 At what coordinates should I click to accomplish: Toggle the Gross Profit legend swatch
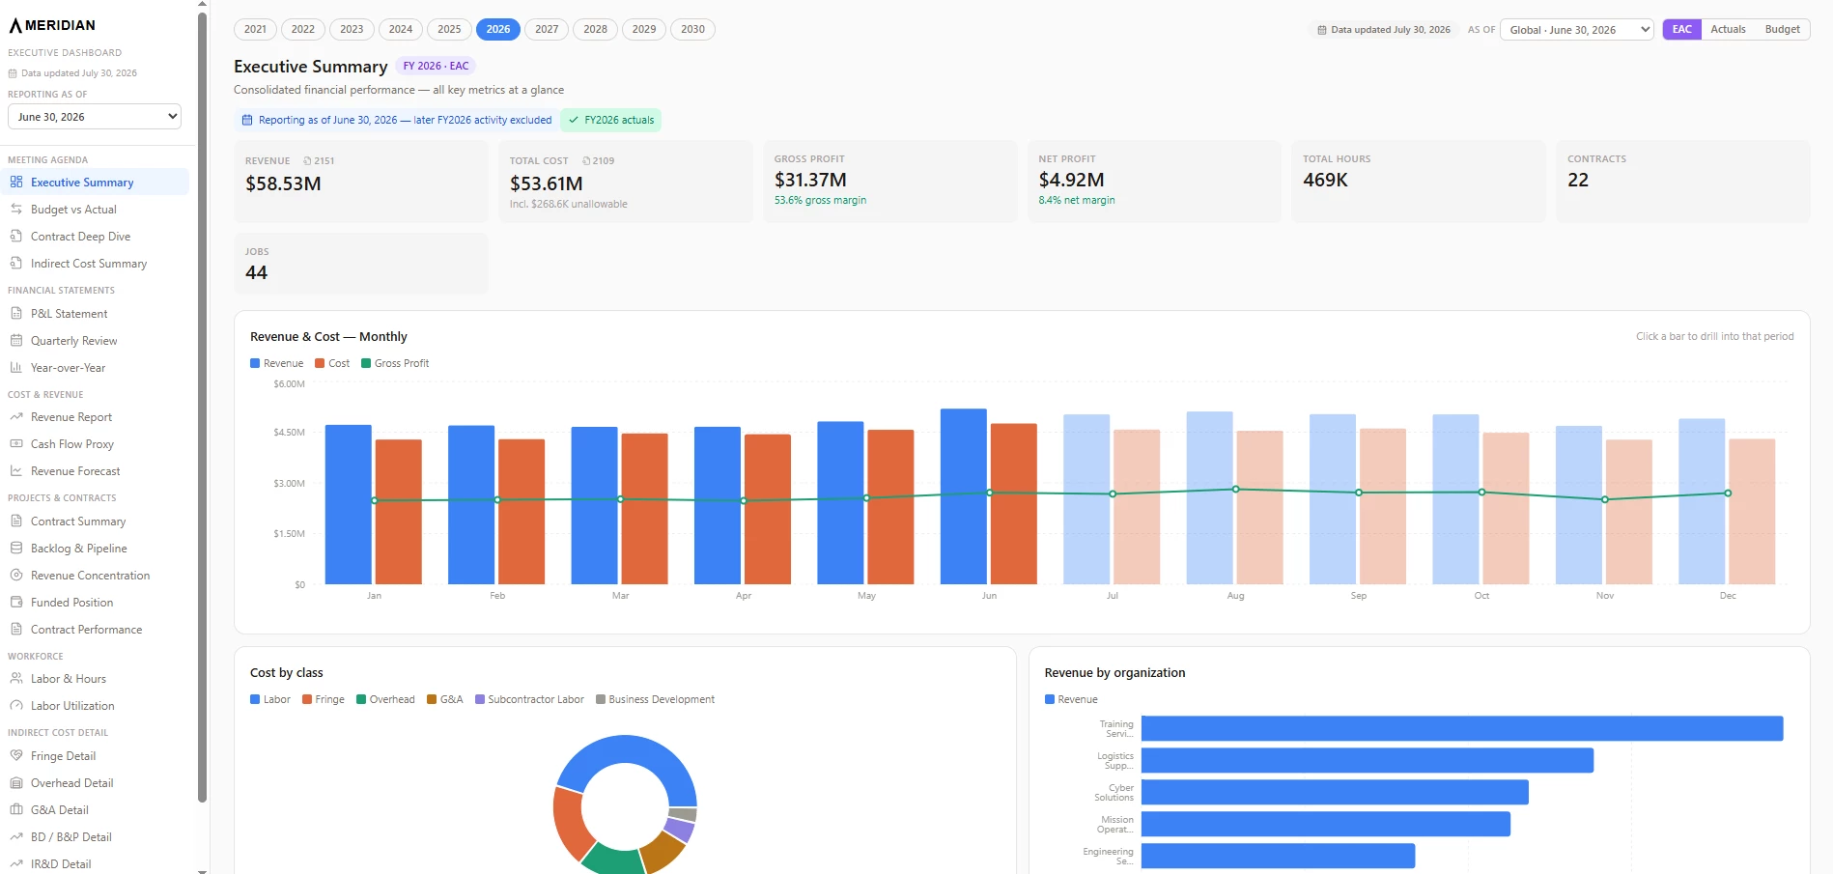366,363
